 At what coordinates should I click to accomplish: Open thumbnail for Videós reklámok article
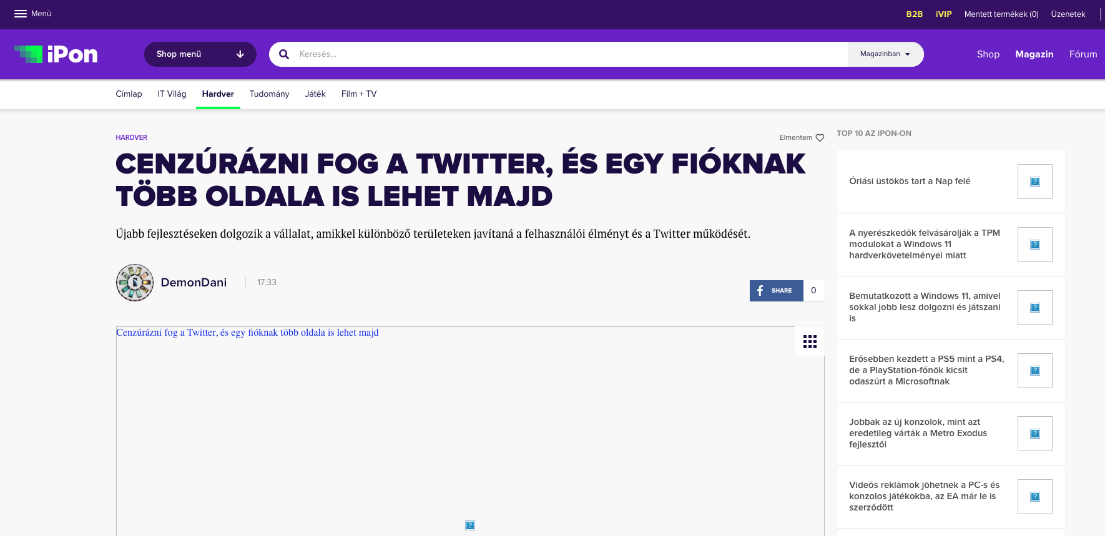coord(1034,497)
